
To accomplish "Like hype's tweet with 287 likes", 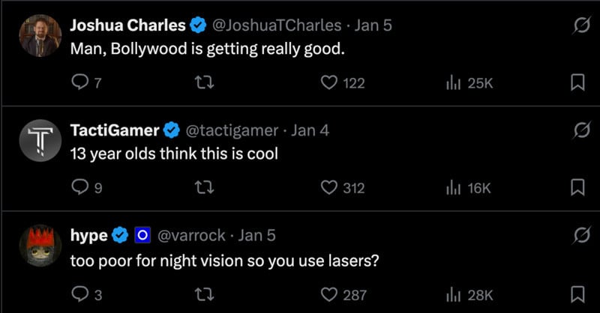I will pyautogui.click(x=328, y=294).
